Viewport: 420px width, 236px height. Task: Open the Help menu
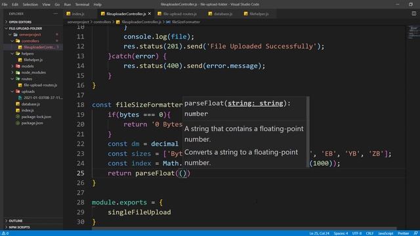click(98, 5)
